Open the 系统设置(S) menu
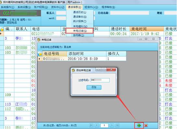Image resolution: width=177 pixels, height=129 pixels. pos(24,7)
